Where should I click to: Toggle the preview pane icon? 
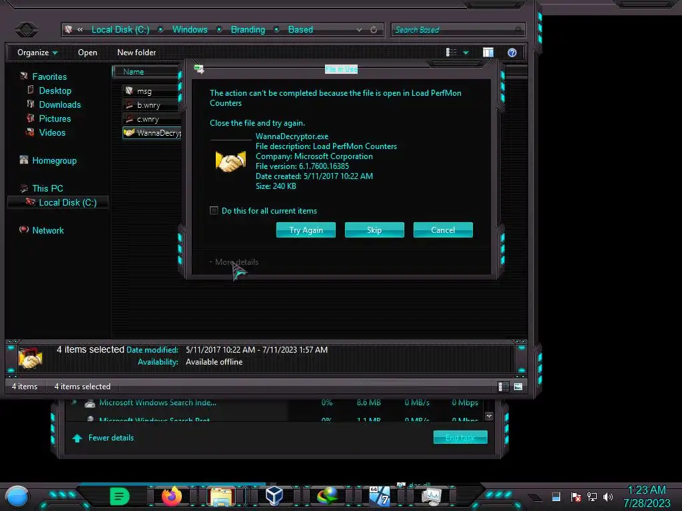click(x=488, y=53)
